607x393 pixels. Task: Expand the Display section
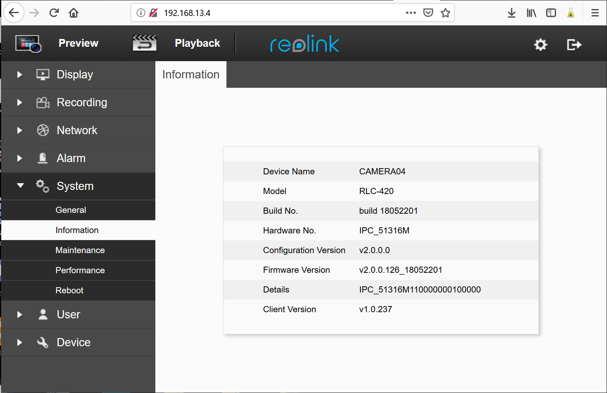point(19,74)
